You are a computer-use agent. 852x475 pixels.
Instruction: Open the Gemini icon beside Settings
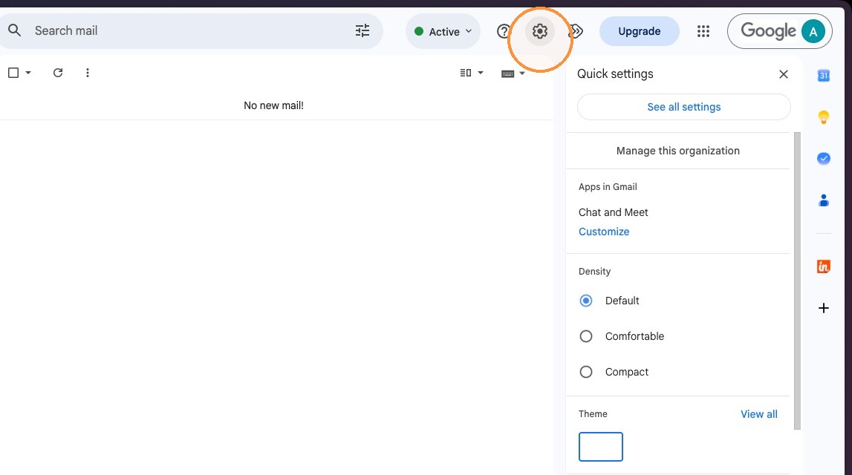coord(576,31)
